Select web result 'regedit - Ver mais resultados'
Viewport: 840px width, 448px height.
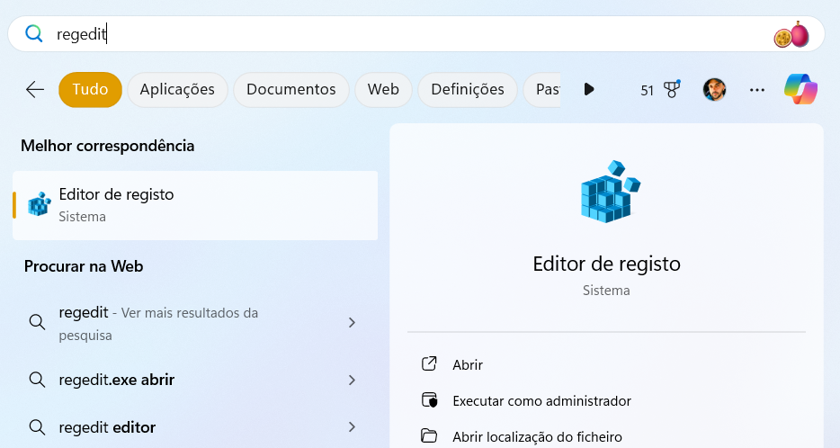(195, 323)
